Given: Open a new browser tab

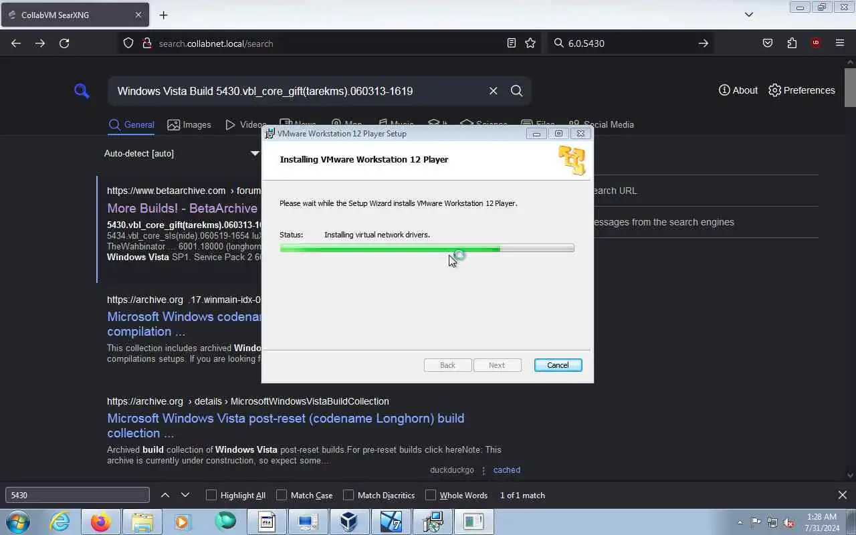Looking at the screenshot, I should click(163, 15).
